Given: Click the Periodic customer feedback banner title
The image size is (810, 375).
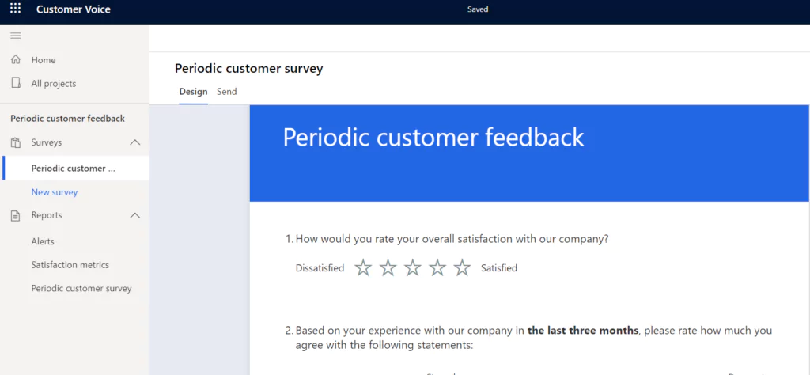Looking at the screenshot, I should point(433,138).
